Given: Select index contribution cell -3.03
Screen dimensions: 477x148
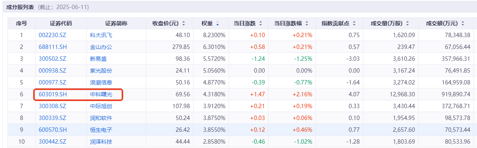Looking at the screenshot, I should pos(353,59).
